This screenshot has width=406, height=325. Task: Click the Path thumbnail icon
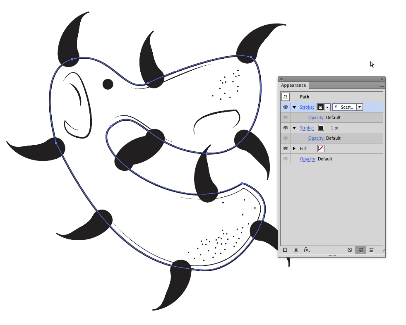click(x=285, y=97)
